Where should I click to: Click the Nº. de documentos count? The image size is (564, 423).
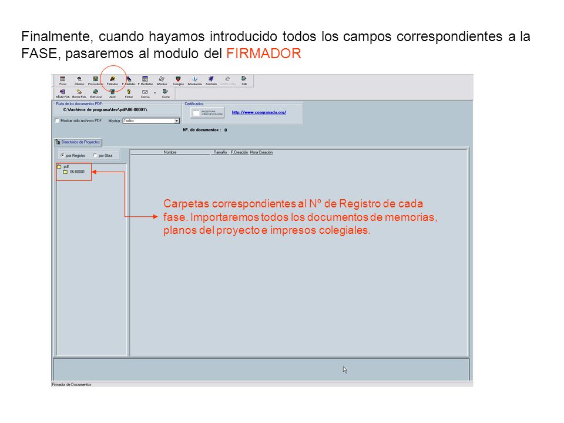pos(204,130)
